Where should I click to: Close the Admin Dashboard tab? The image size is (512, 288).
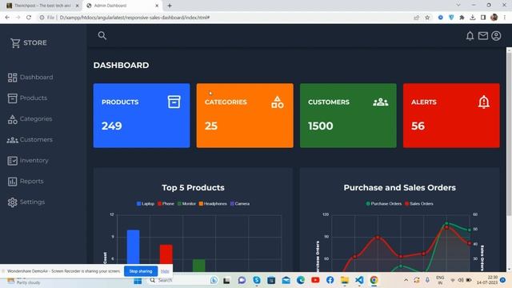157,6
